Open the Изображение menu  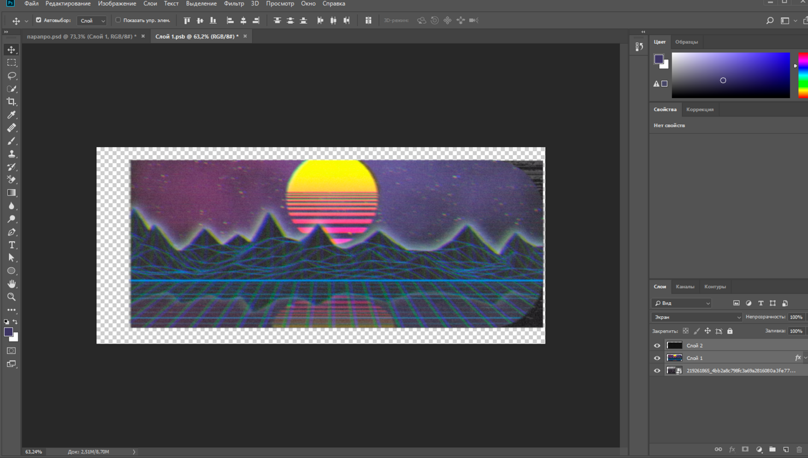click(117, 4)
